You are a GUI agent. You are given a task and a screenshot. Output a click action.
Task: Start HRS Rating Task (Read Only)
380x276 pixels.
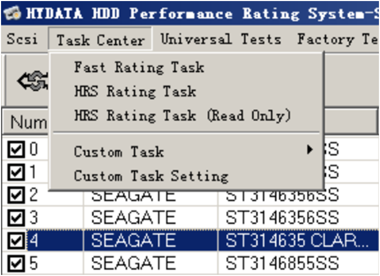click(x=182, y=116)
